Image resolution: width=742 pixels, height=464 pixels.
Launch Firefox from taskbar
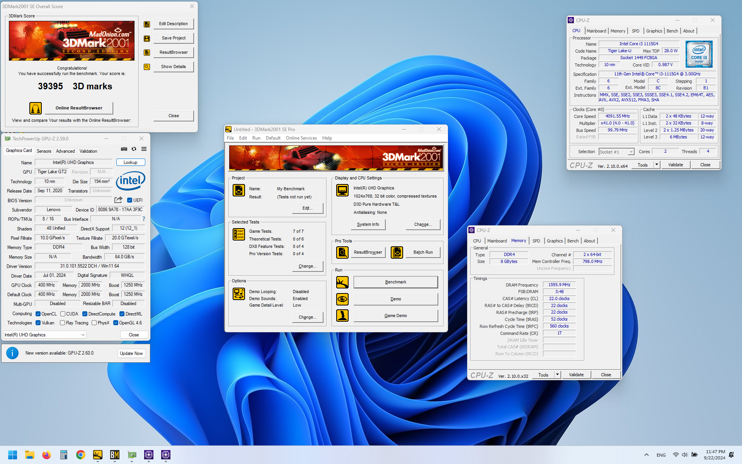[x=47, y=455]
